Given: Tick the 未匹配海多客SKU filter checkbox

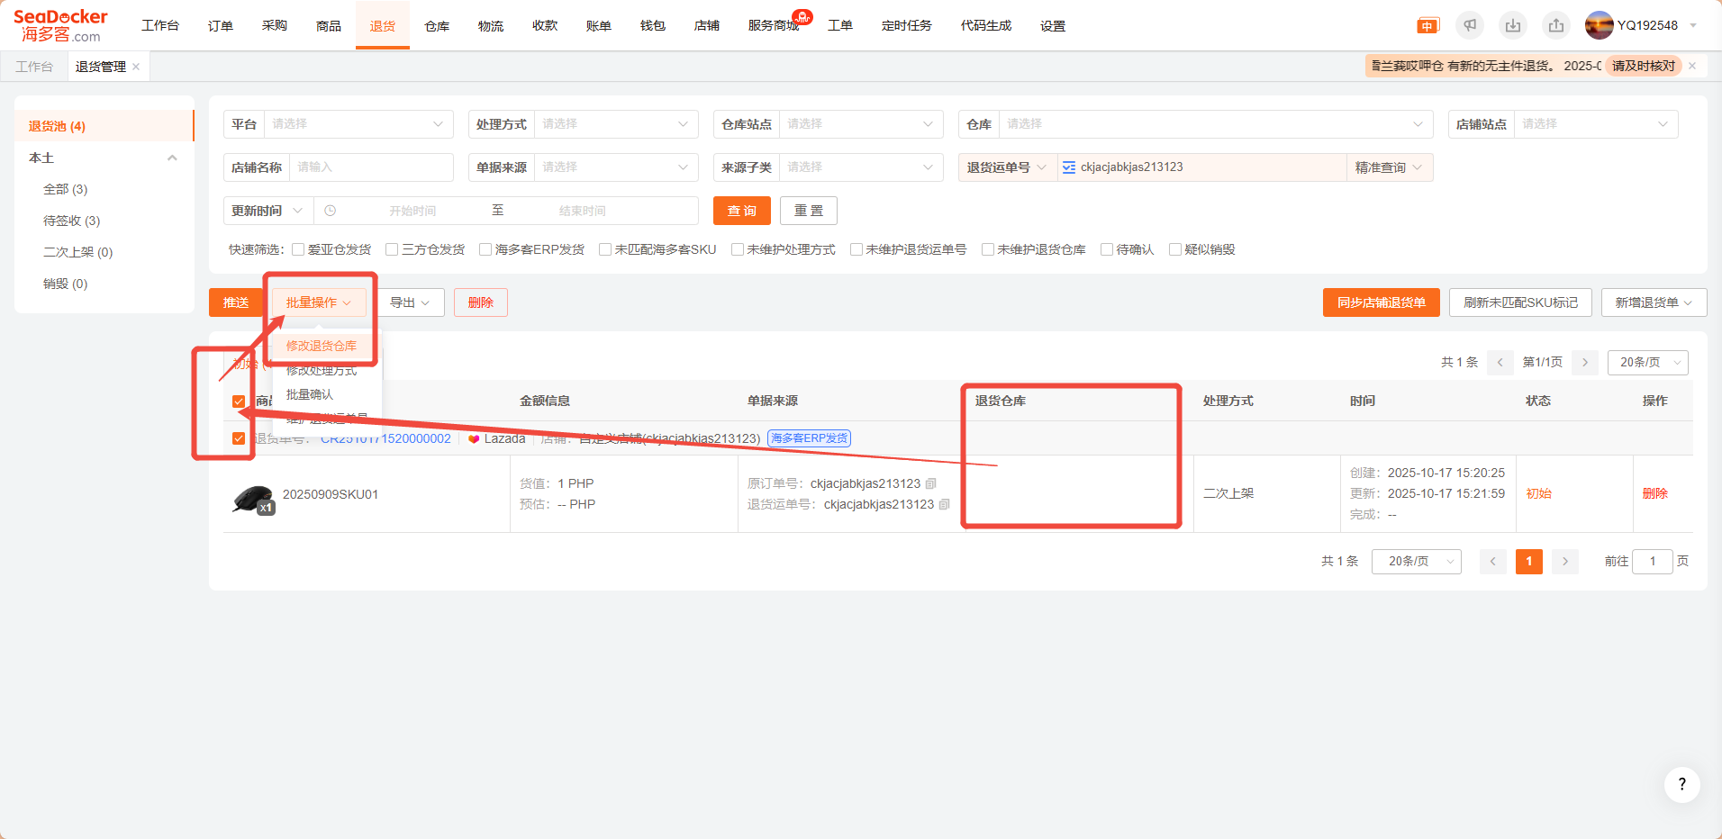Looking at the screenshot, I should tap(605, 249).
